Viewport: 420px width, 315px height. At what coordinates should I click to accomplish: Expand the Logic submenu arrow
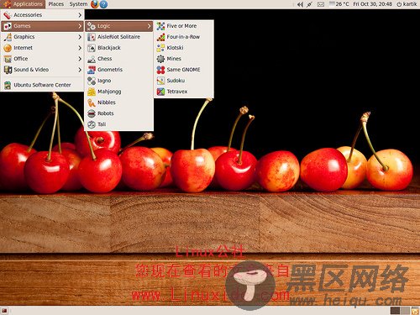click(x=149, y=26)
